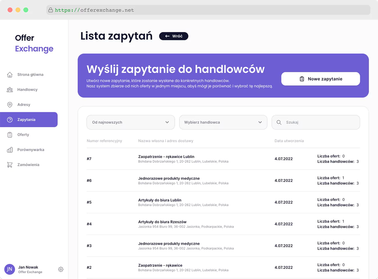
Task: Click the JN avatar for Jan Nowak
Action: [x=10, y=269]
